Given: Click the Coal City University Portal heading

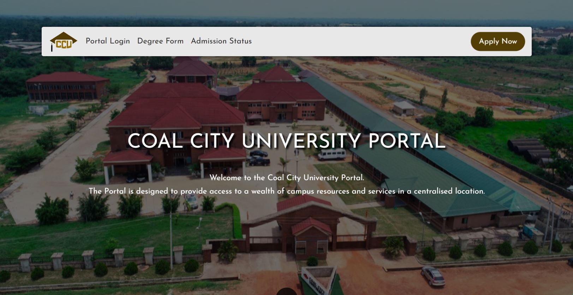Looking at the screenshot, I should point(286,141).
